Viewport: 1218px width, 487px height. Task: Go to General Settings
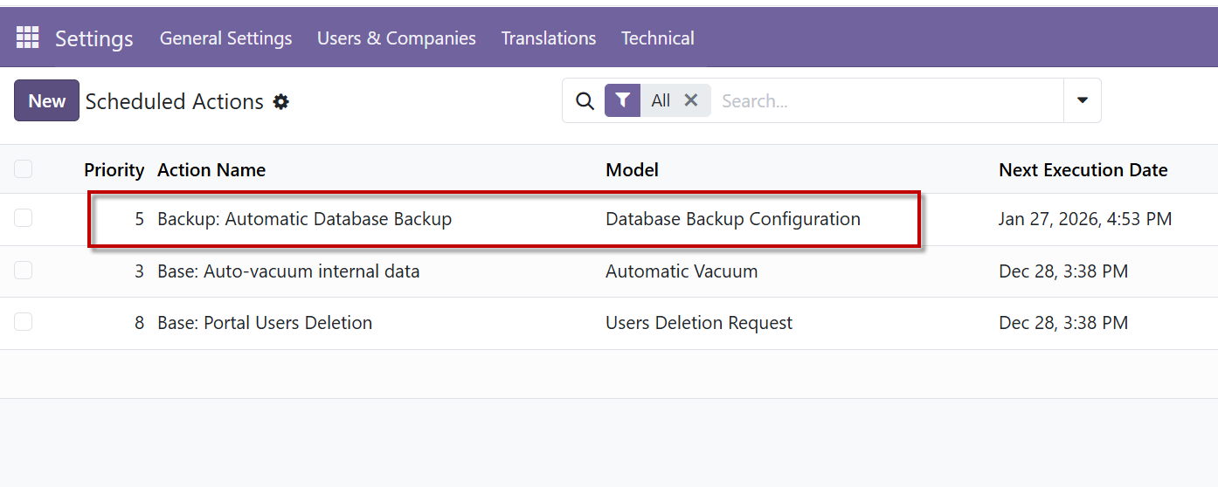coord(225,38)
